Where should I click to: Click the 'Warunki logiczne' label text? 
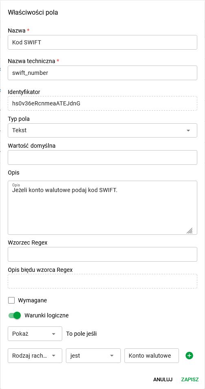[46, 315]
